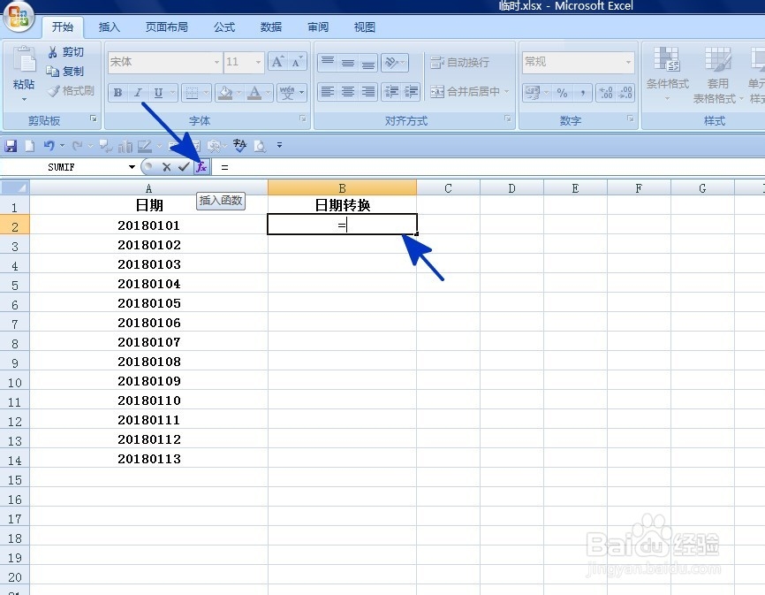This screenshot has width=765, height=595.
Task: Cut selection with 剪切
Action: coord(66,52)
